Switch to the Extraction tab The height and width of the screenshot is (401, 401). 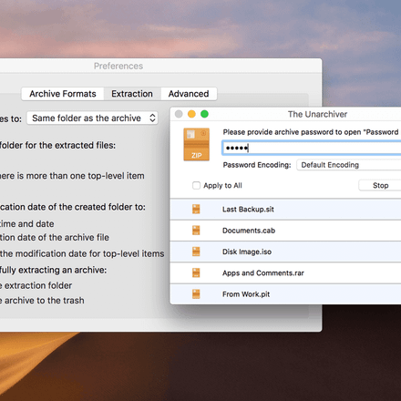[132, 94]
